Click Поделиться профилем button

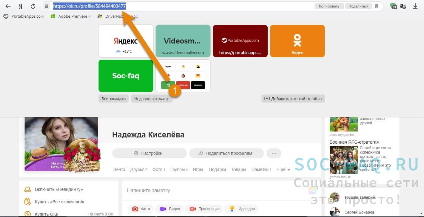point(227,153)
